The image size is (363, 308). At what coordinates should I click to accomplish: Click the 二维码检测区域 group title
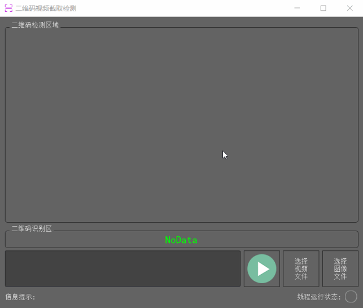[x=35, y=25]
